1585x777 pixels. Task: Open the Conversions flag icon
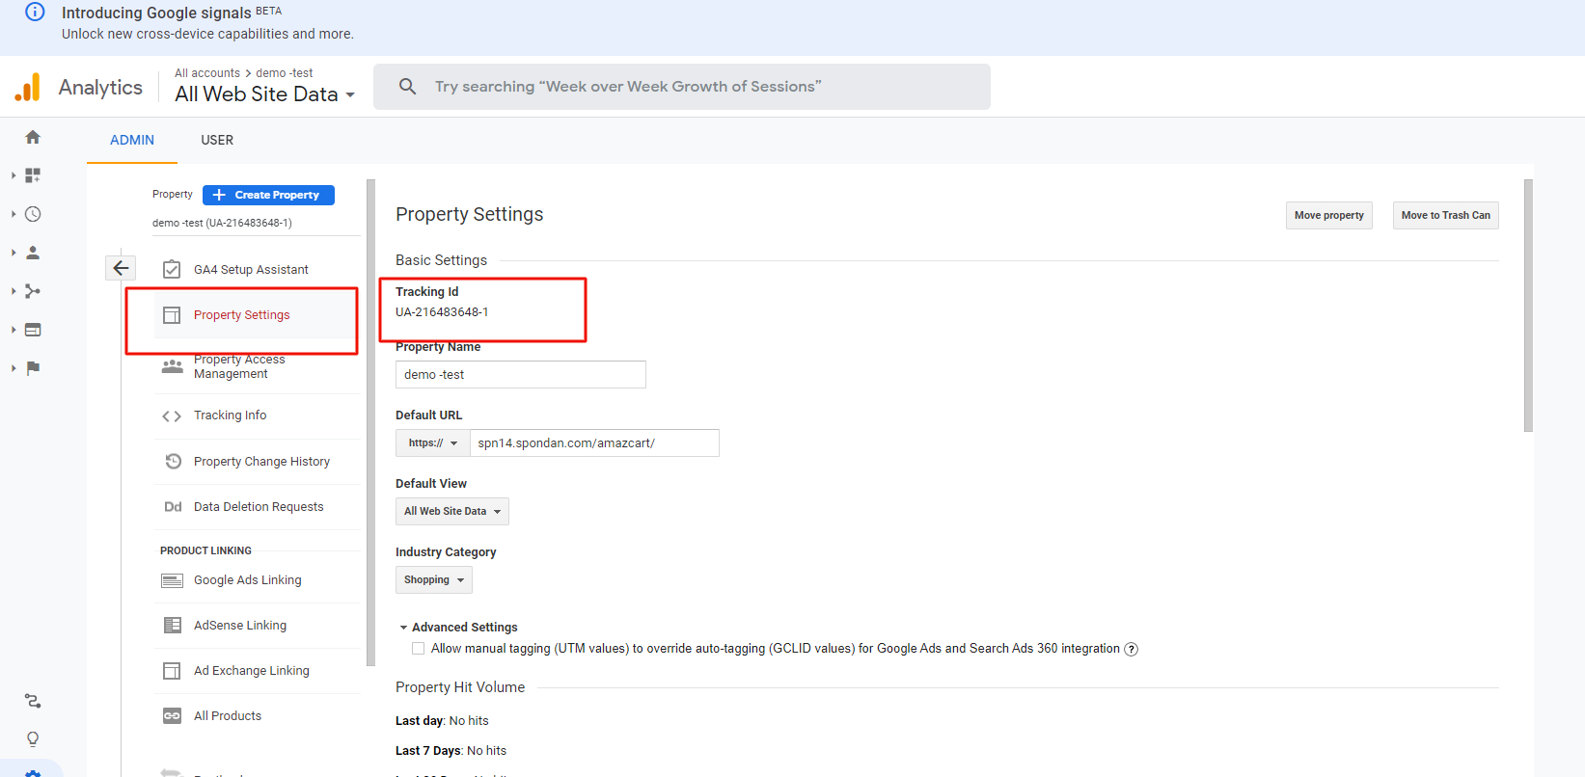pos(33,368)
